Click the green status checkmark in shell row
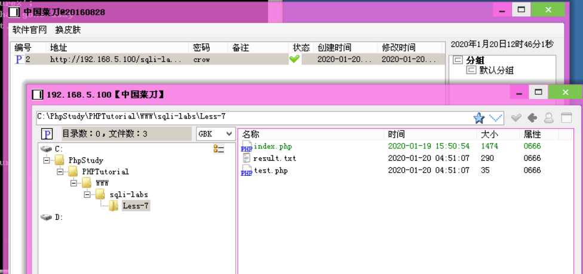 (x=294, y=58)
